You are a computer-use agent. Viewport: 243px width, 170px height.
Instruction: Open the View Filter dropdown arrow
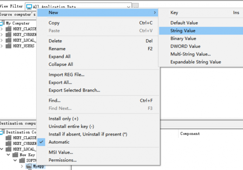click(x=128, y=6)
